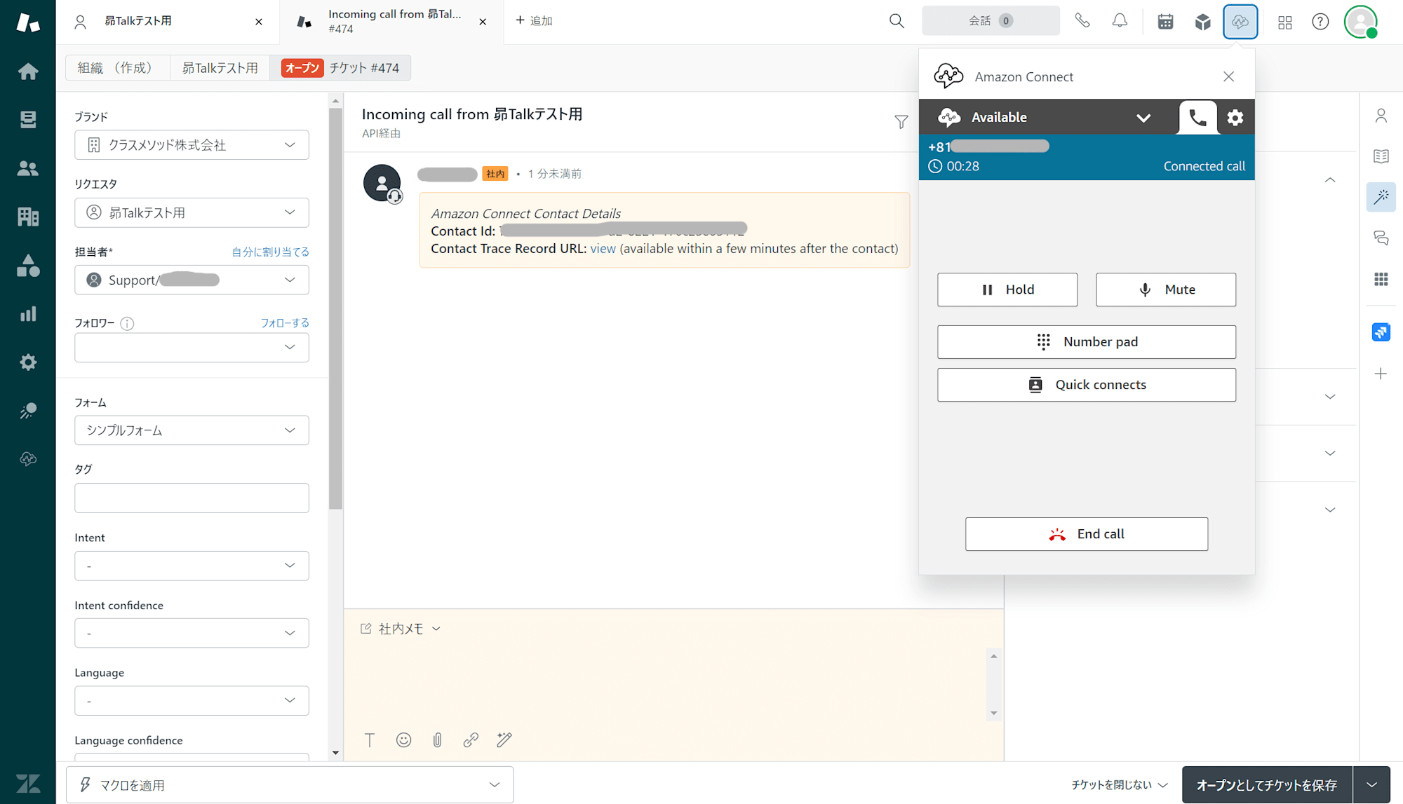Open the magic wand icon in right rail
The image size is (1403, 804).
coord(1381,197)
